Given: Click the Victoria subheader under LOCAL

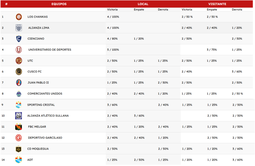Looking at the screenshot, I should tap(112, 10).
